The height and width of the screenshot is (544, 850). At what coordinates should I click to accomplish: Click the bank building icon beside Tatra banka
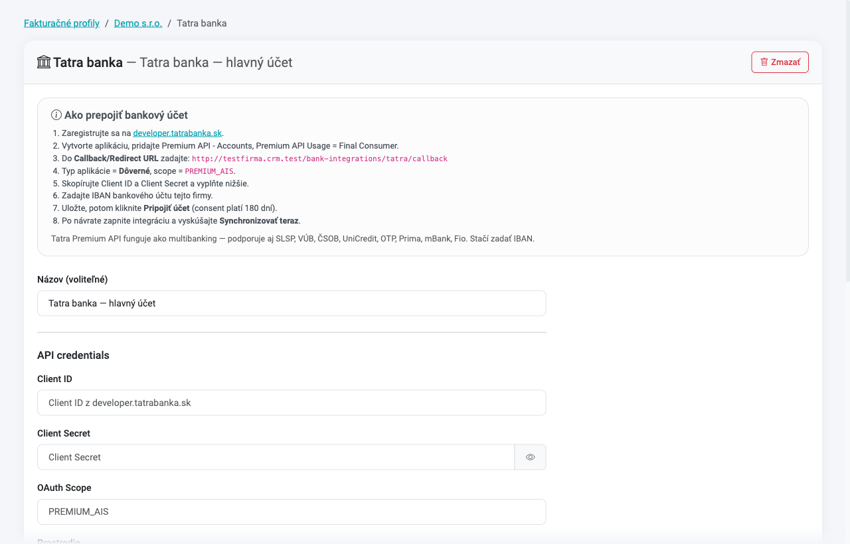(44, 62)
